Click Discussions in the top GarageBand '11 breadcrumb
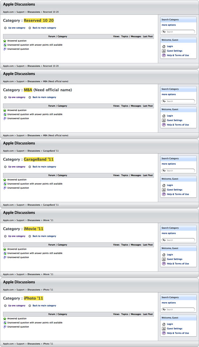 (34, 151)
